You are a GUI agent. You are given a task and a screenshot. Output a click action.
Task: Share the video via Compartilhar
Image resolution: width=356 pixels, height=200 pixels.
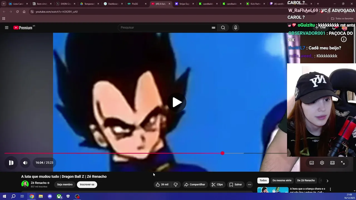pyautogui.click(x=195, y=184)
